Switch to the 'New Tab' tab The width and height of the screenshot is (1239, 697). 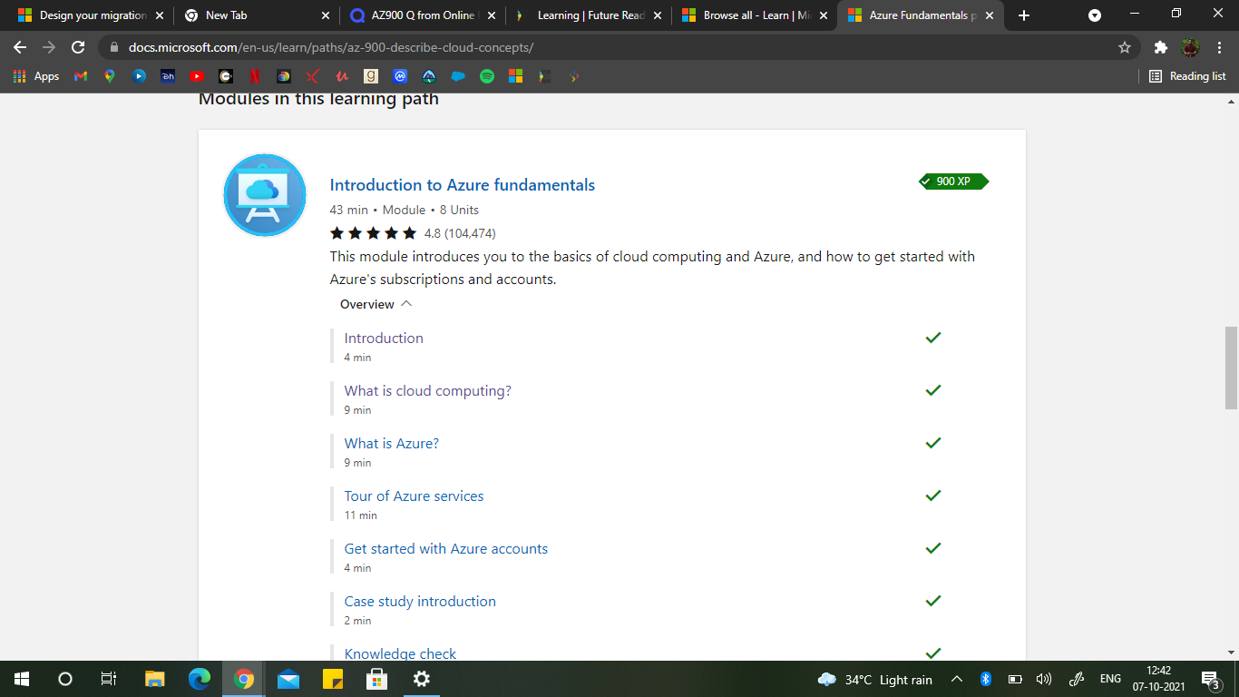coord(256,15)
